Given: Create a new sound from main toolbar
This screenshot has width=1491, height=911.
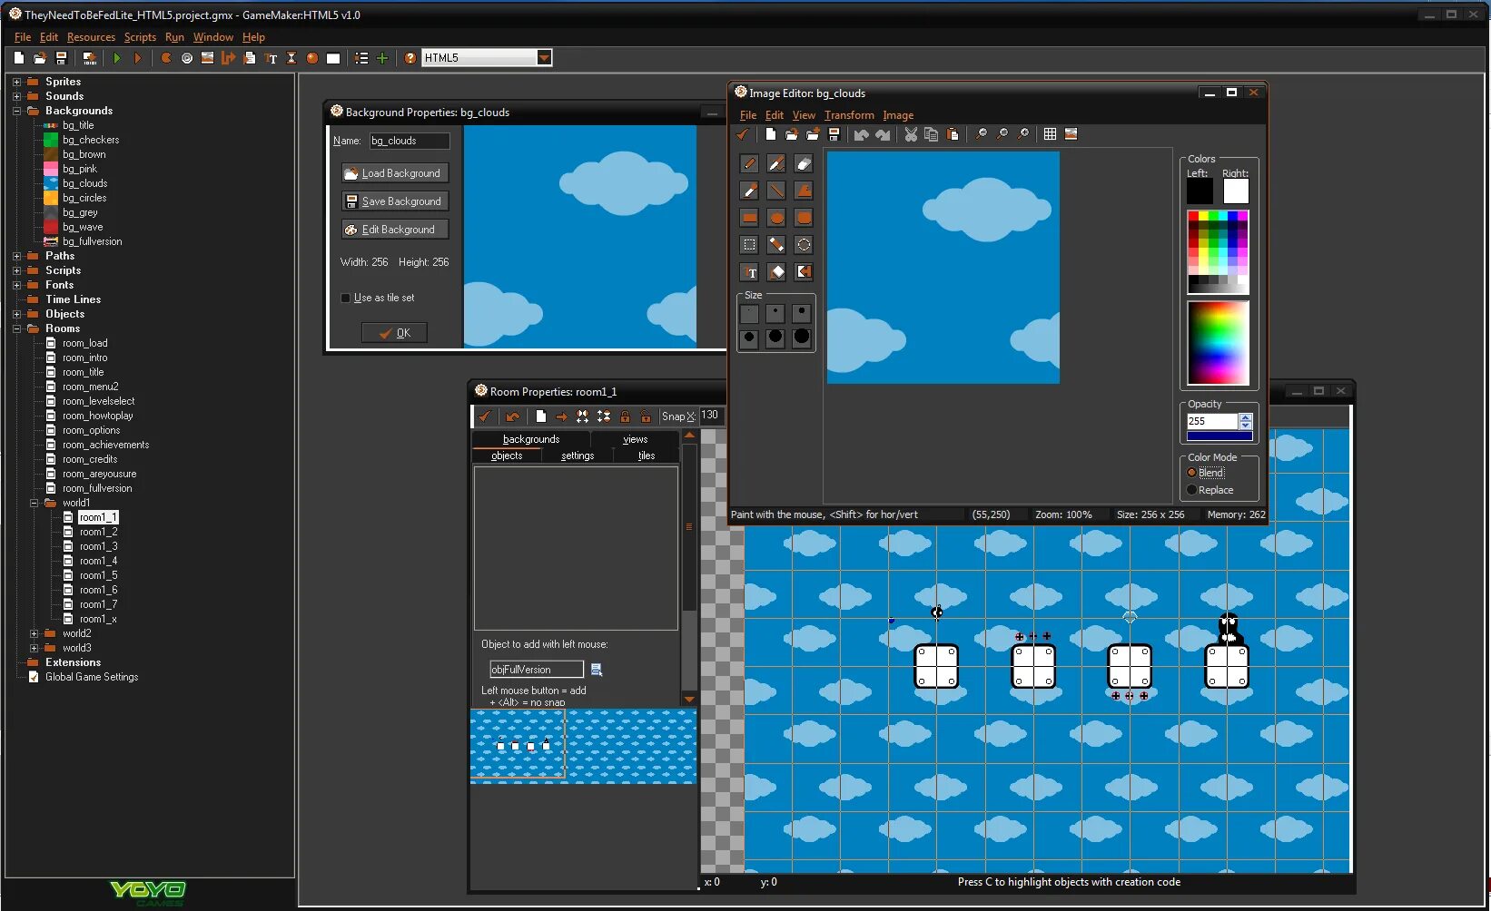Looking at the screenshot, I should coord(187,58).
